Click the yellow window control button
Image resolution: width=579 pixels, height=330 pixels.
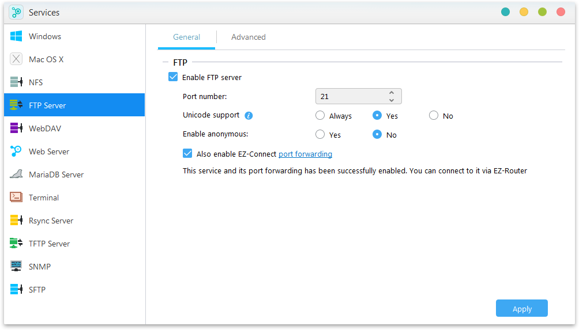524,12
